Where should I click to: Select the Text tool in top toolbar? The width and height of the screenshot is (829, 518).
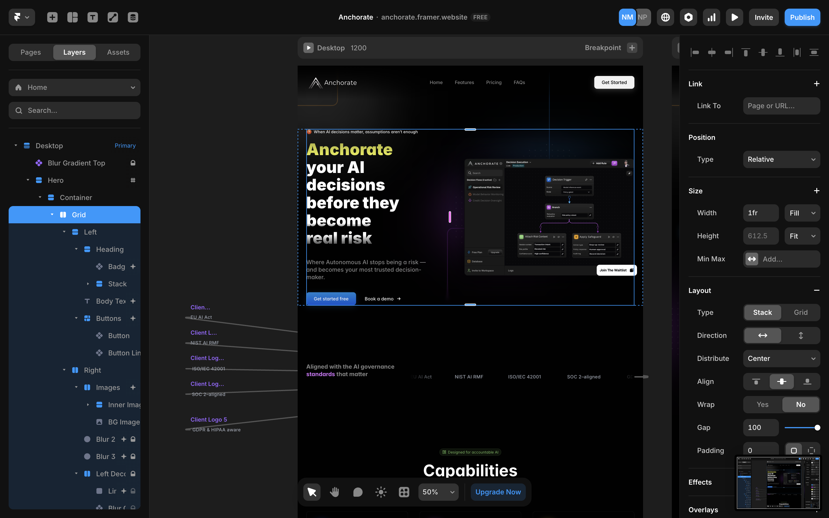92,17
